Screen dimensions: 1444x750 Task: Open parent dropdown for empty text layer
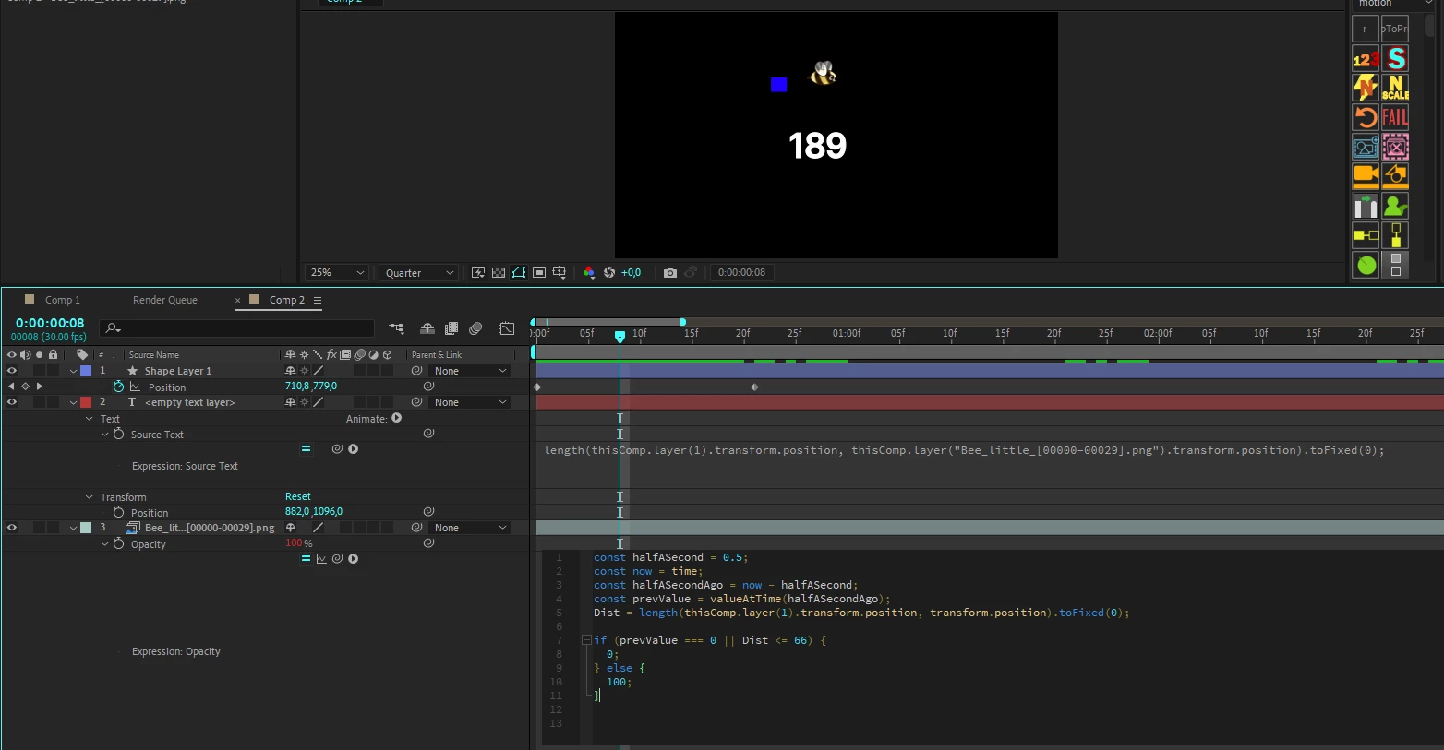[471, 402]
